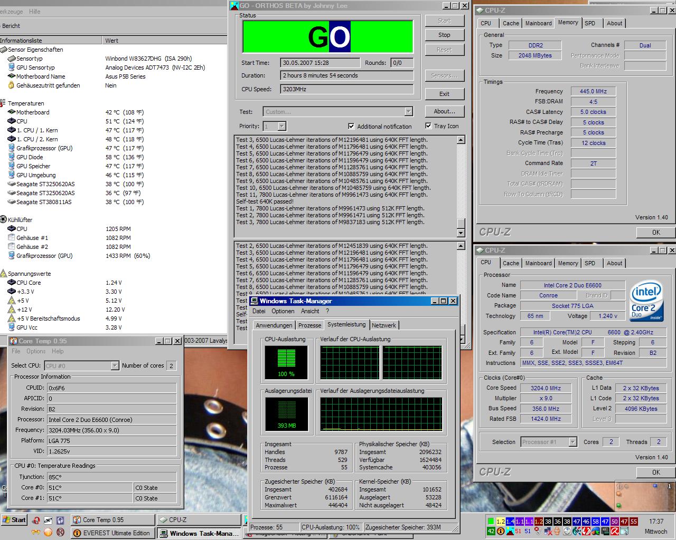Click the ORTHOS log scrollbar up arrow
The height and width of the screenshot is (540, 676).
pos(461,140)
